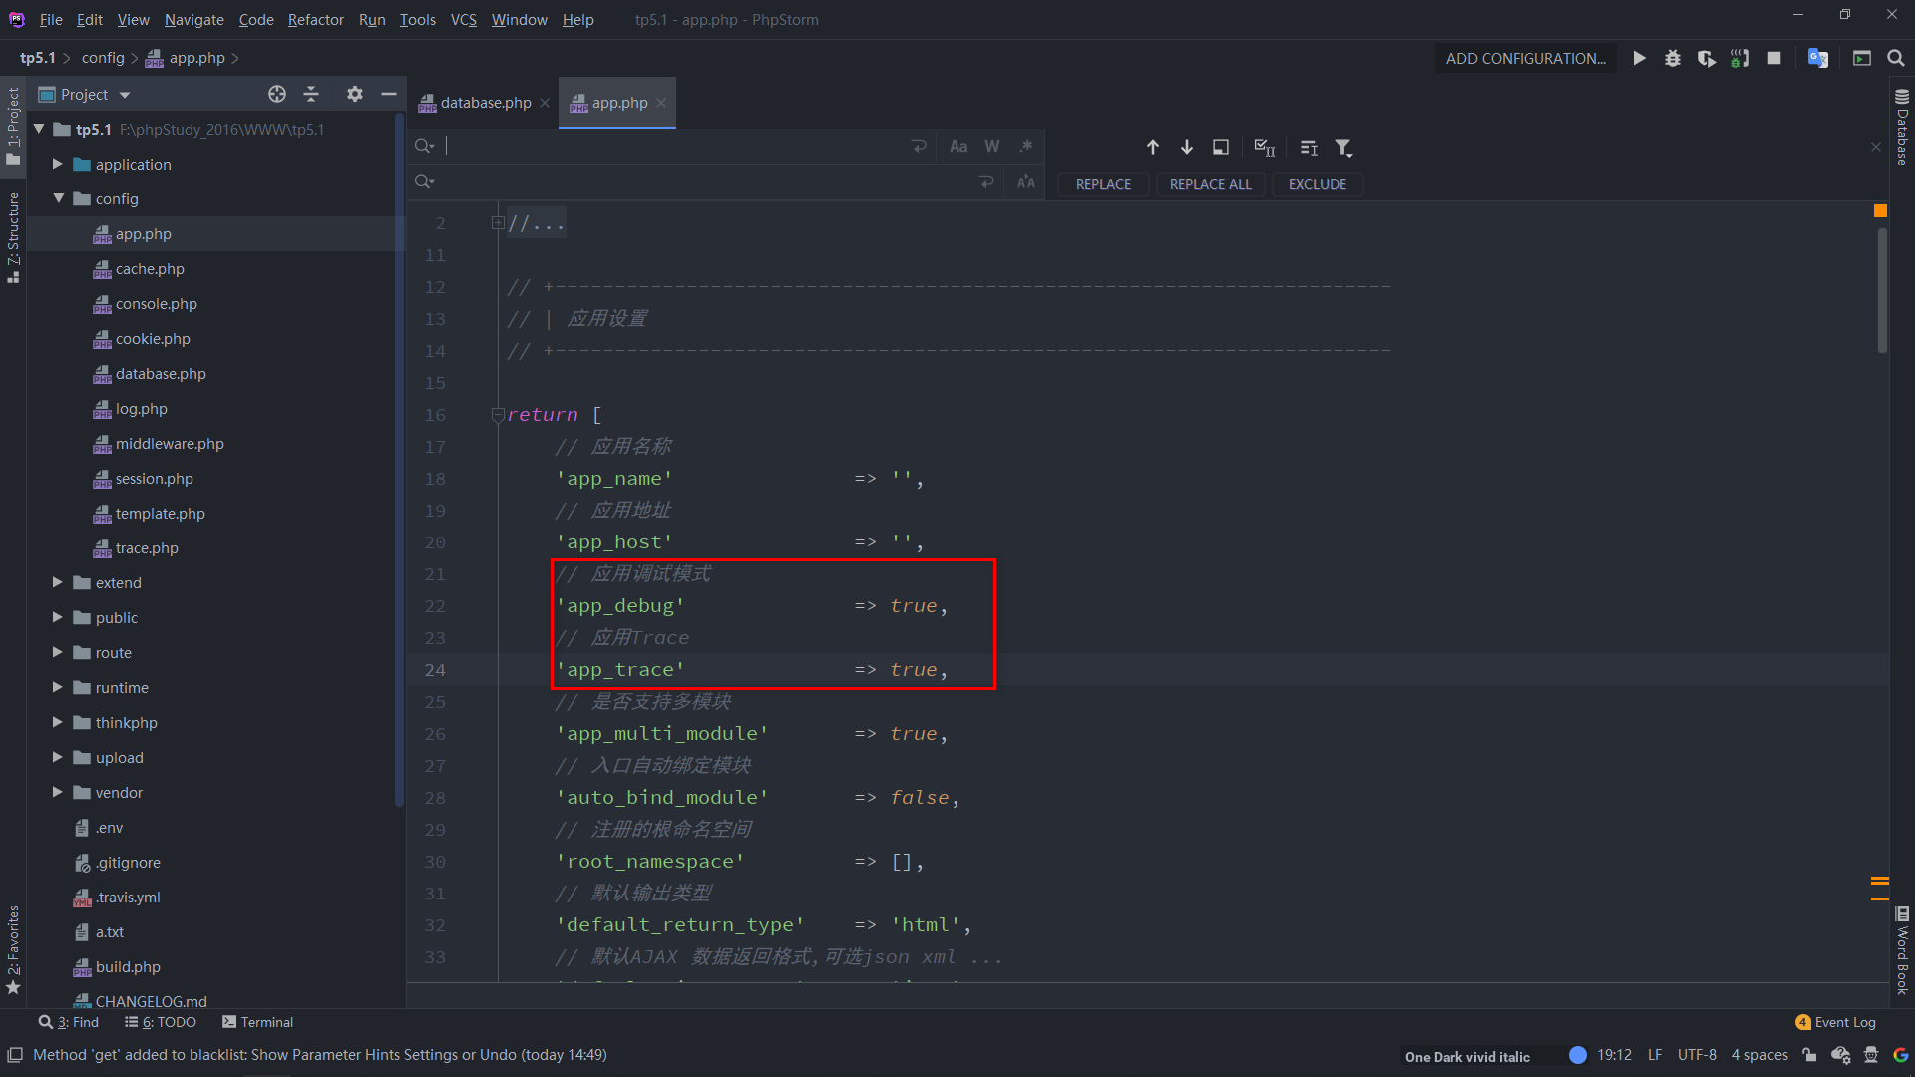Click the editor vertical scrollbar
This screenshot has height=1077, width=1915.
[1882, 291]
